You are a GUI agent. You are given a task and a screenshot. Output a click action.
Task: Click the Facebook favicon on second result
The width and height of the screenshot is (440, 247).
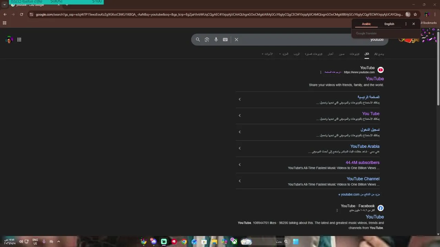click(x=381, y=208)
